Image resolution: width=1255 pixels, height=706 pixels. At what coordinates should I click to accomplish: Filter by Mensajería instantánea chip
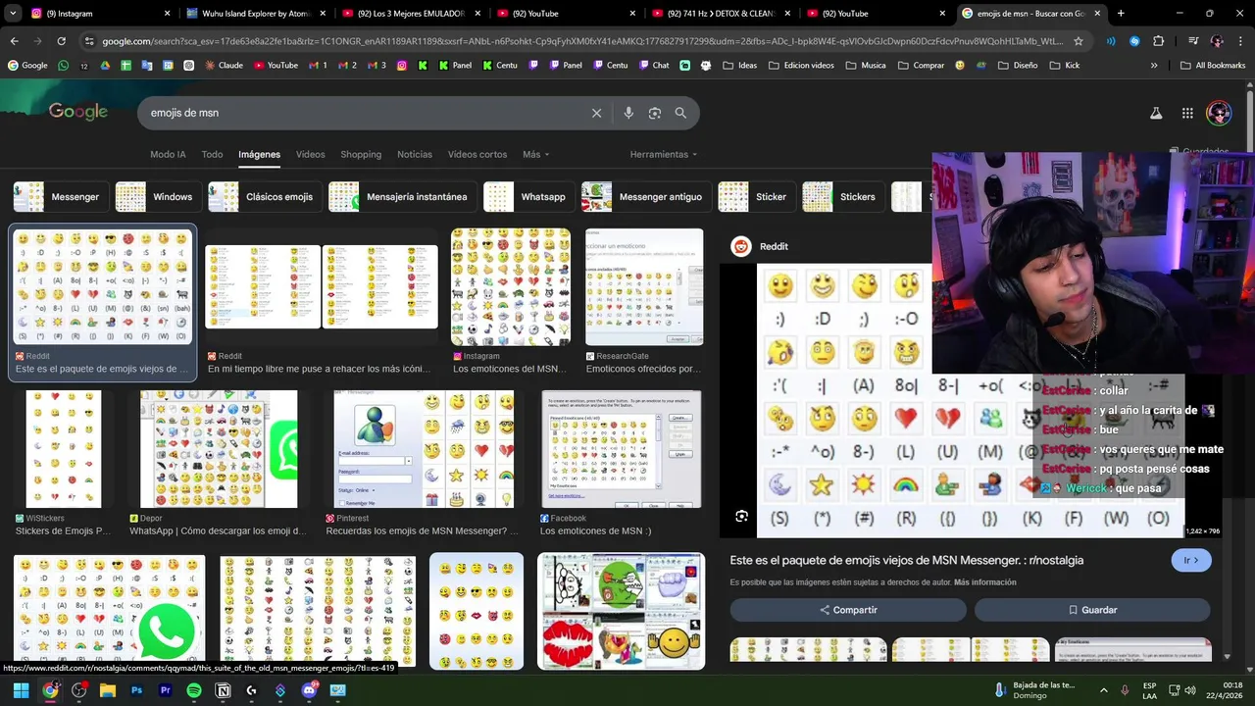click(403, 196)
